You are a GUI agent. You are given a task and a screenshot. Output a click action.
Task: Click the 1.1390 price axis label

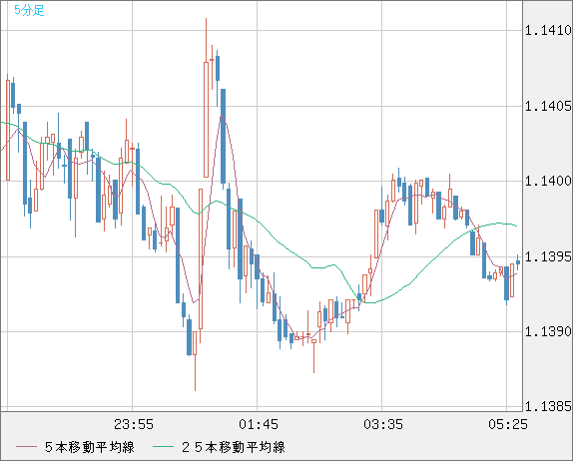pos(548,331)
